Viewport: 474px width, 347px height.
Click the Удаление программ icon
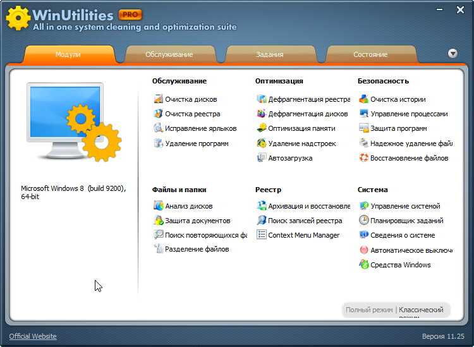tap(159, 143)
